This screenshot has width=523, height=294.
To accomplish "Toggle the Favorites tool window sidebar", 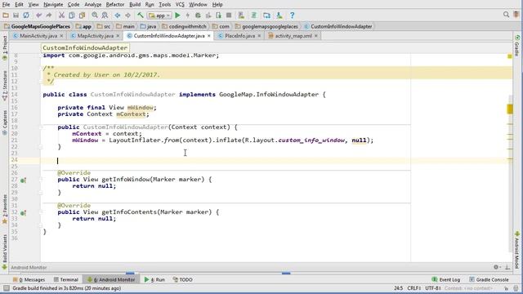I will coord(5,209).
